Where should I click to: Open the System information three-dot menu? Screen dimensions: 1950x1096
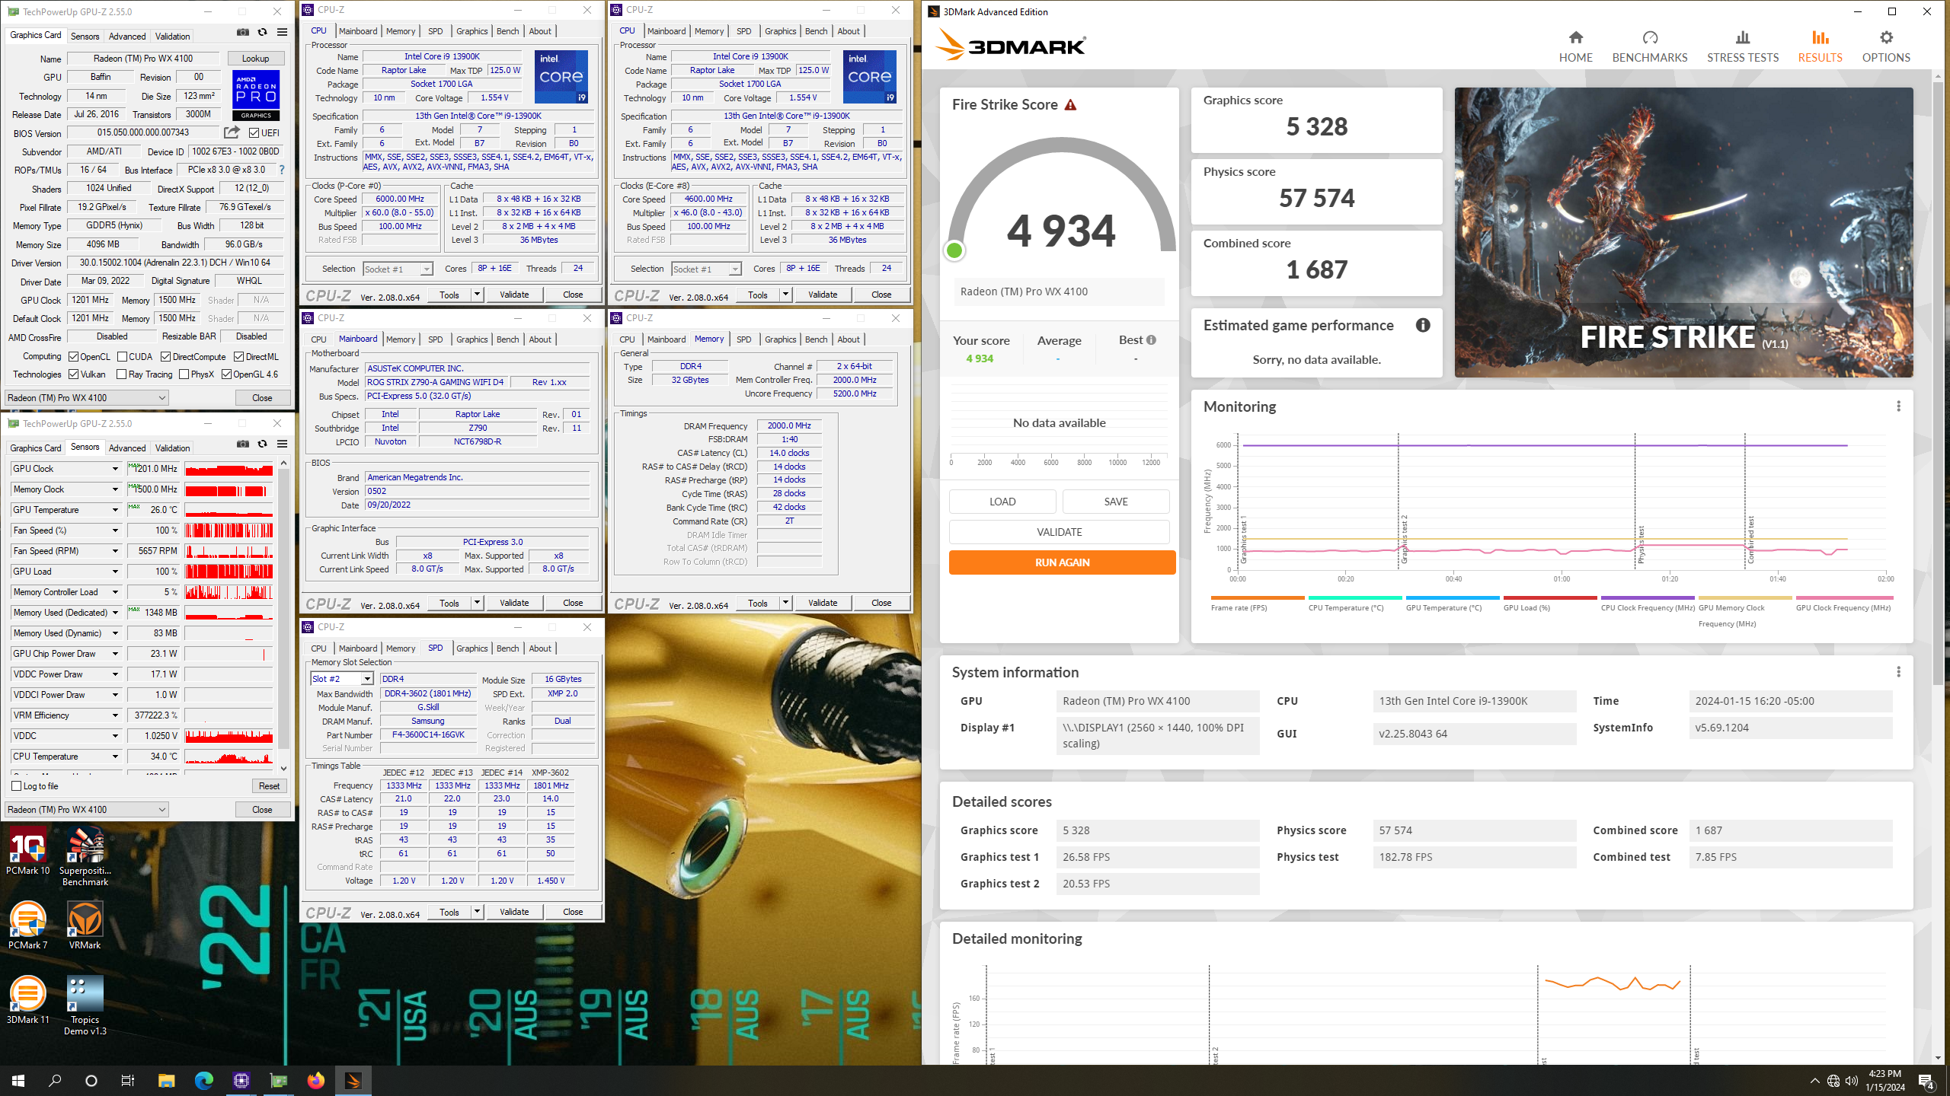point(1898,672)
